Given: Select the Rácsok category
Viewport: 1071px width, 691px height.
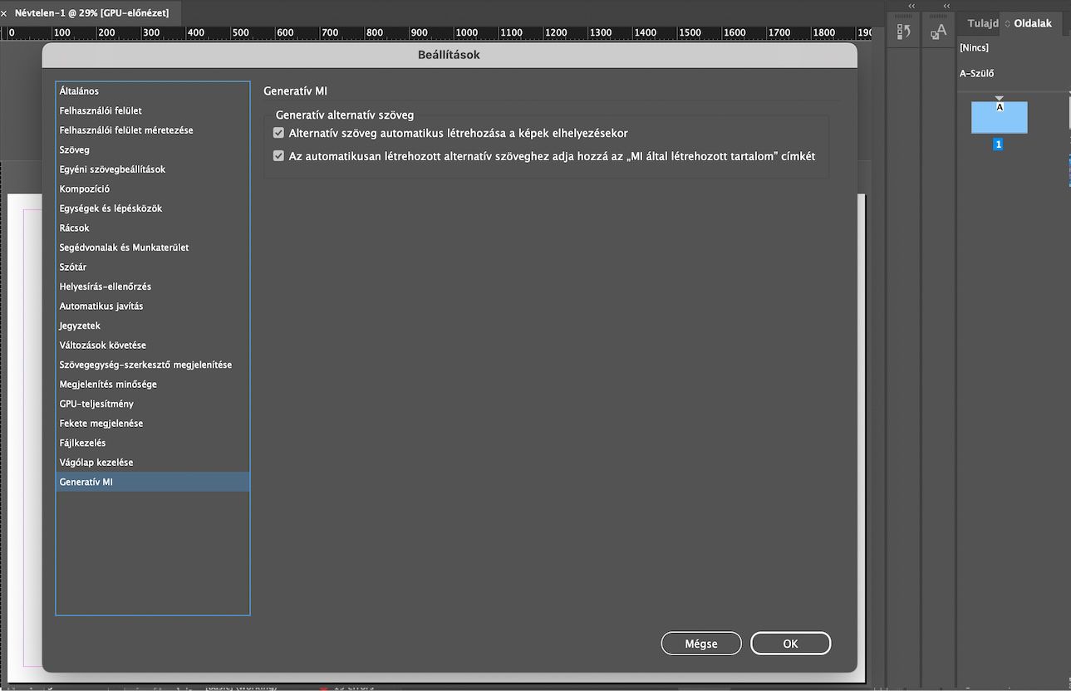Looking at the screenshot, I should (x=153, y=228).
